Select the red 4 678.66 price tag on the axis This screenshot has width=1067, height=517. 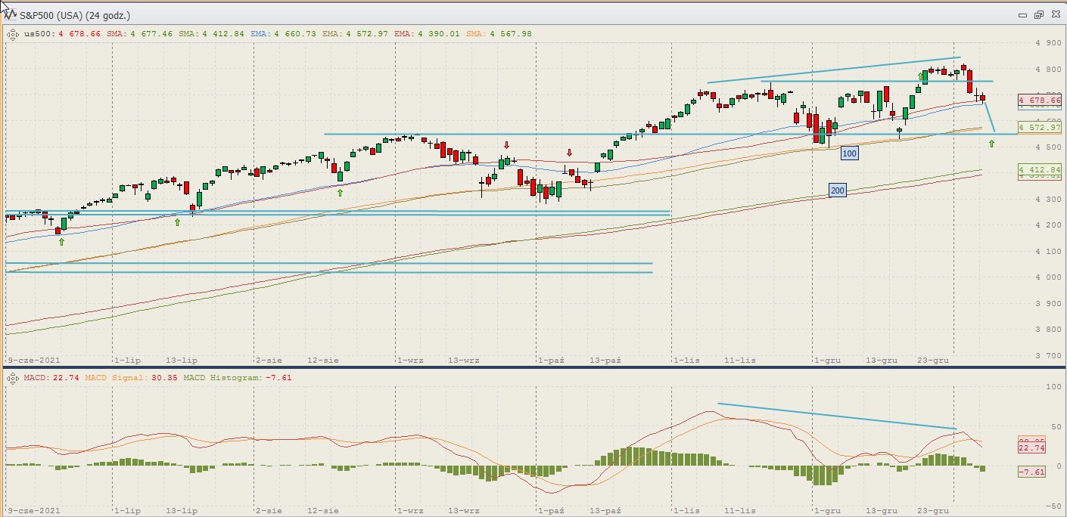[x=1040, y=100]
